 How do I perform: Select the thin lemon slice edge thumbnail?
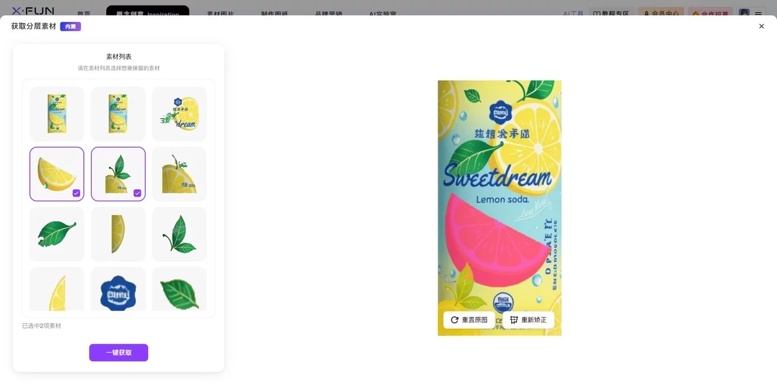[x=118, y=234]
